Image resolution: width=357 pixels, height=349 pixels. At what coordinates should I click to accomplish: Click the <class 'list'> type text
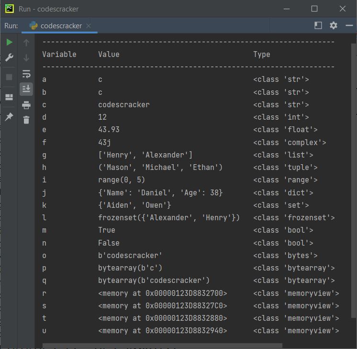(283, 155)
